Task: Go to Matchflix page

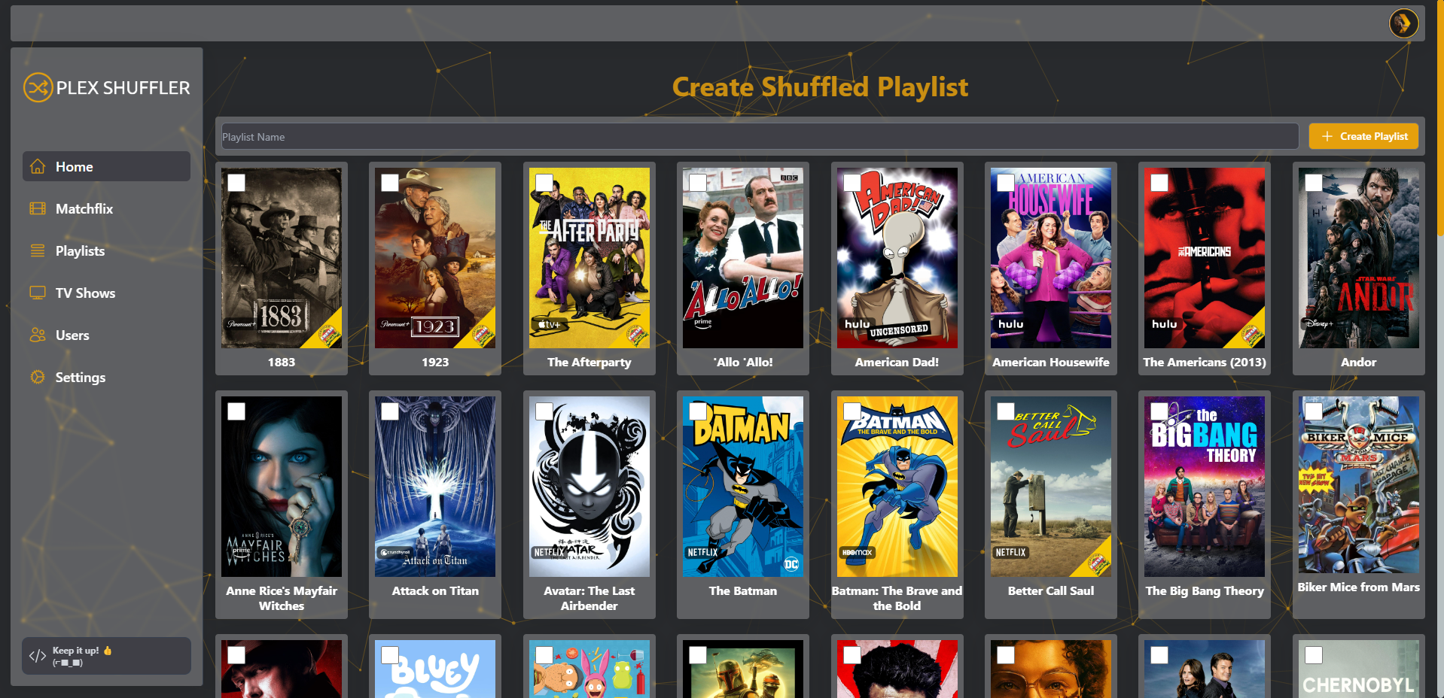Action: tap(106, 208)
